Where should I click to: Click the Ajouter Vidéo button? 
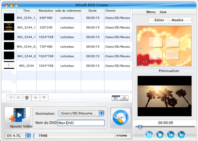pyautogui.click(x=17, y=118)
